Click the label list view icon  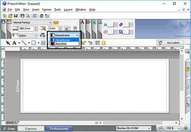98,43
